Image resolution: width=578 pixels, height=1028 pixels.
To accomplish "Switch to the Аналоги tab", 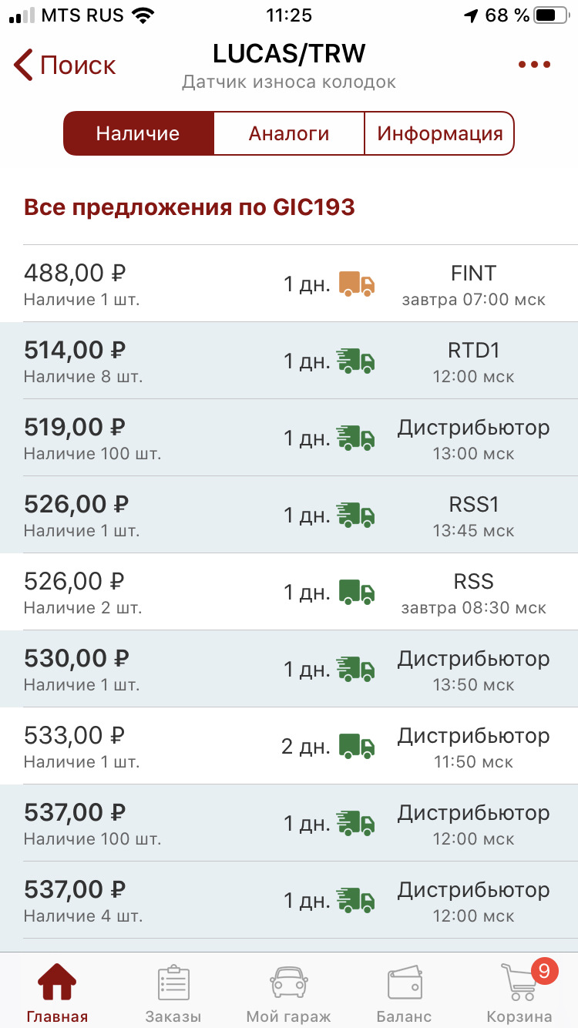I will [288, 133].
